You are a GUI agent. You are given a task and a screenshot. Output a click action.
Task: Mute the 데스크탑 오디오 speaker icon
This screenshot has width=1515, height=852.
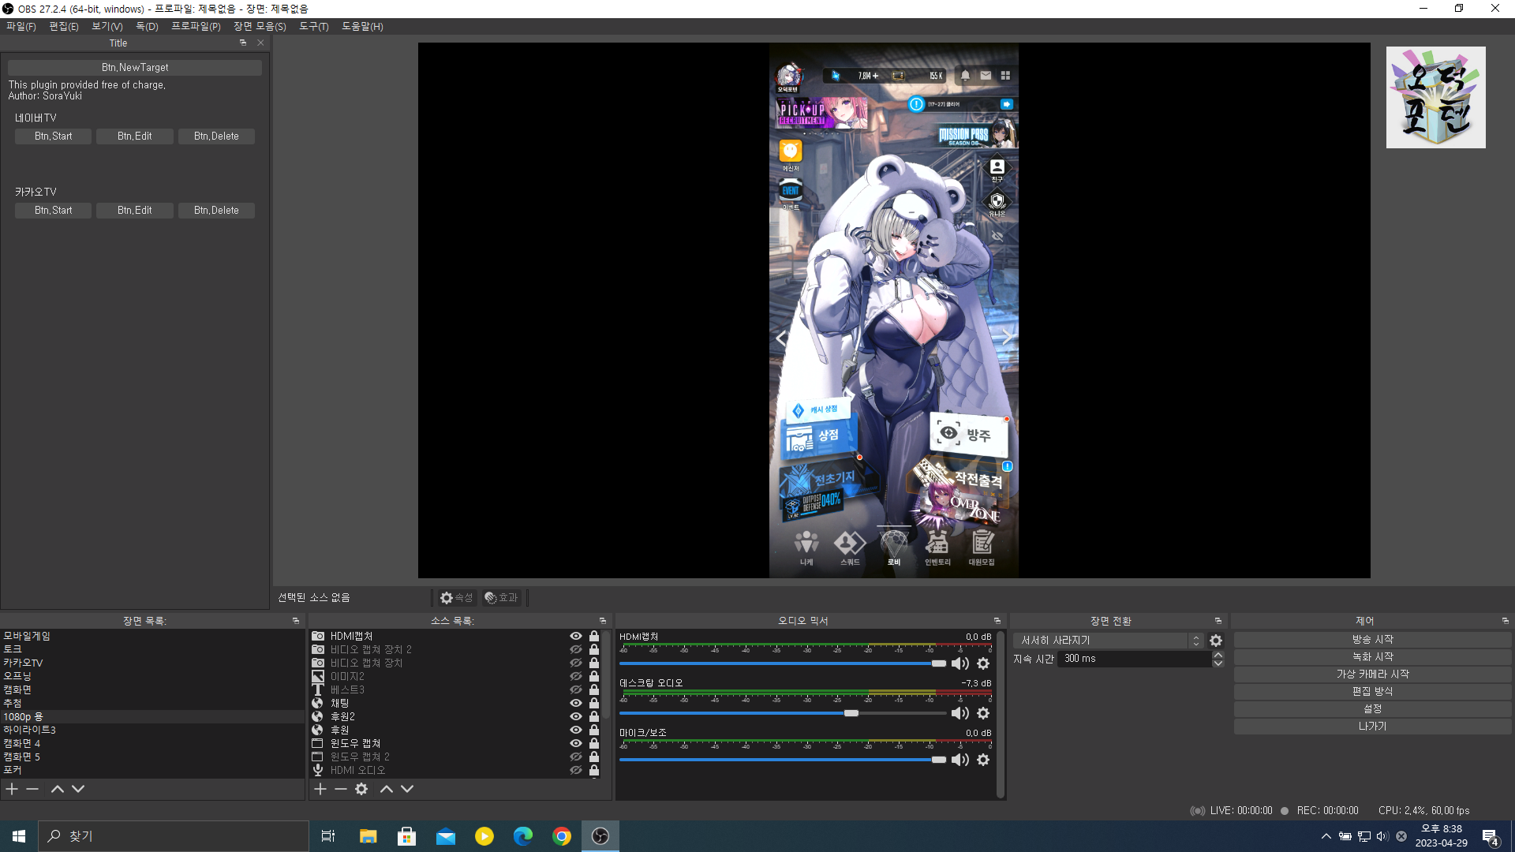959,713
